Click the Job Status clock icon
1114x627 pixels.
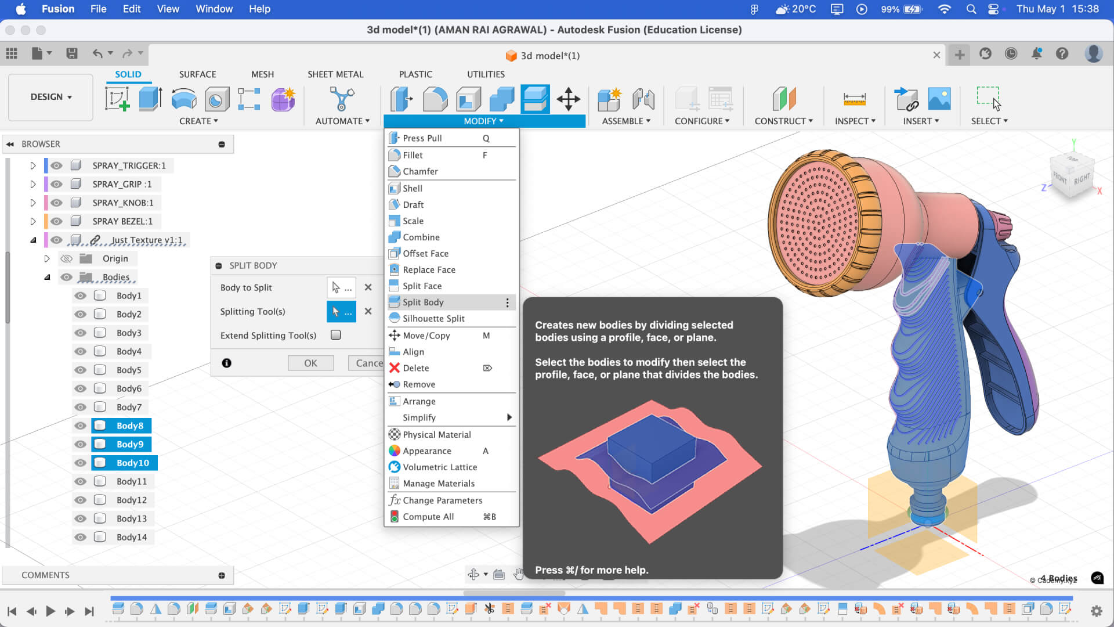pyautogui.click(x=1011, y=54)
